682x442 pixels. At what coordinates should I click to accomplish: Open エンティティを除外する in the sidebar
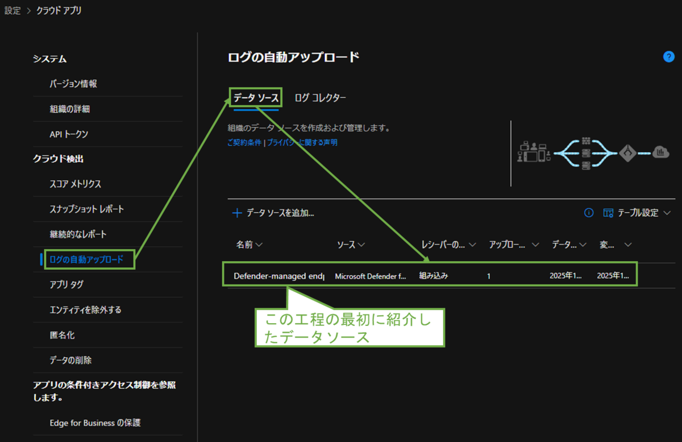point(85,310)
